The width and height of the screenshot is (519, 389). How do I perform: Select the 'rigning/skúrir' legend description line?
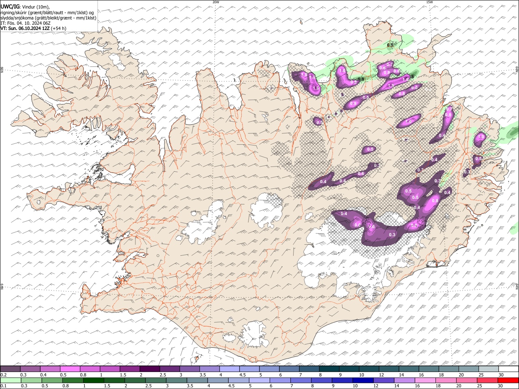[x=47, y=12]
